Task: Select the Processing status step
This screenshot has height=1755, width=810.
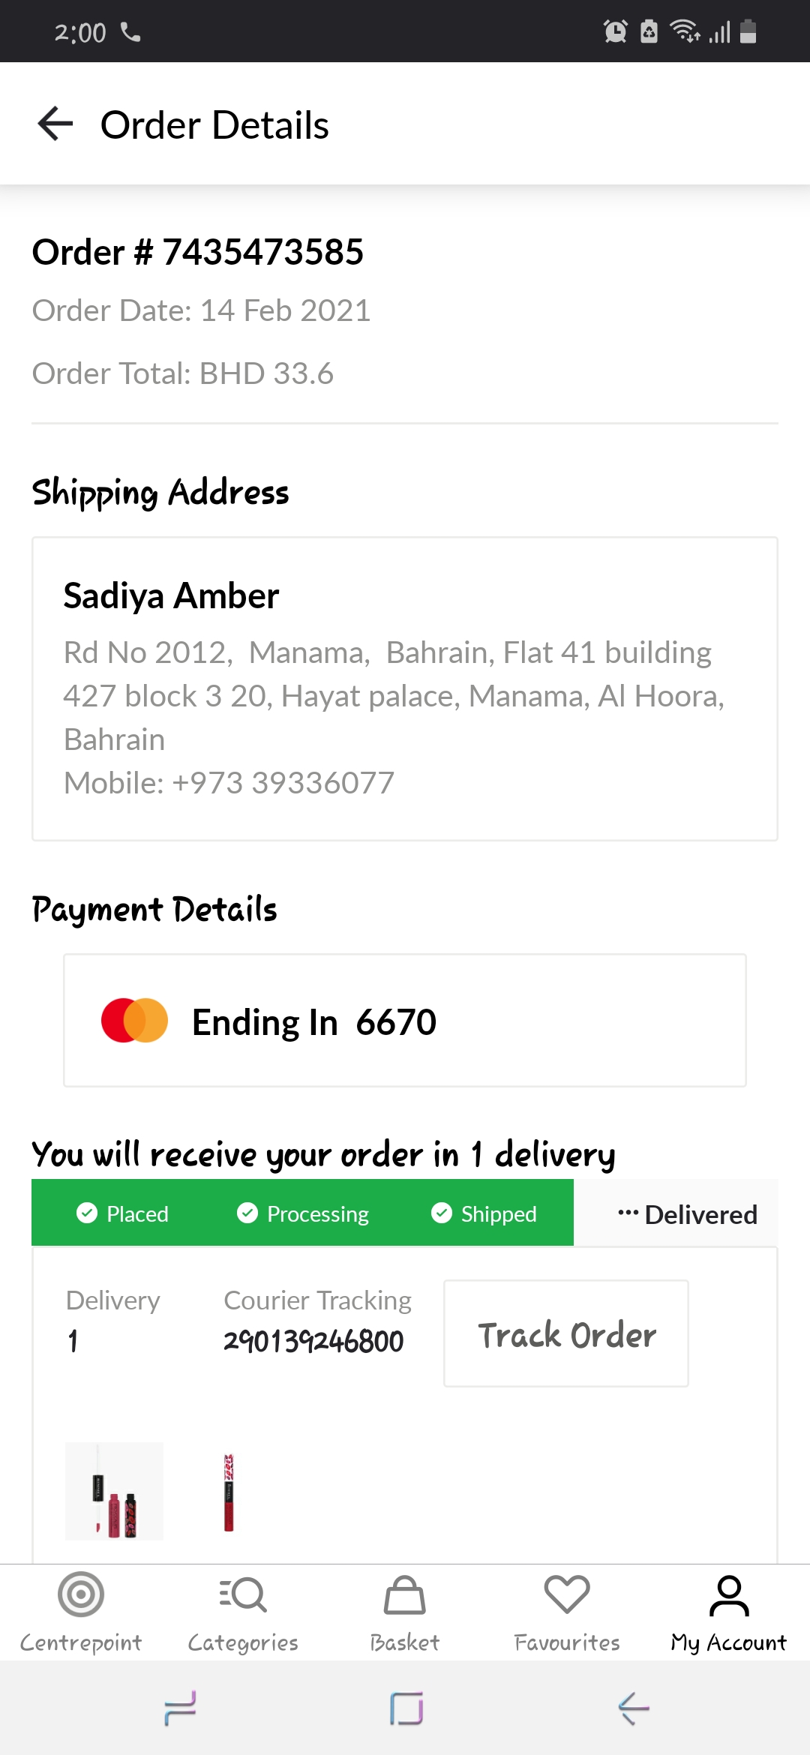Action: click(303, 1213)
